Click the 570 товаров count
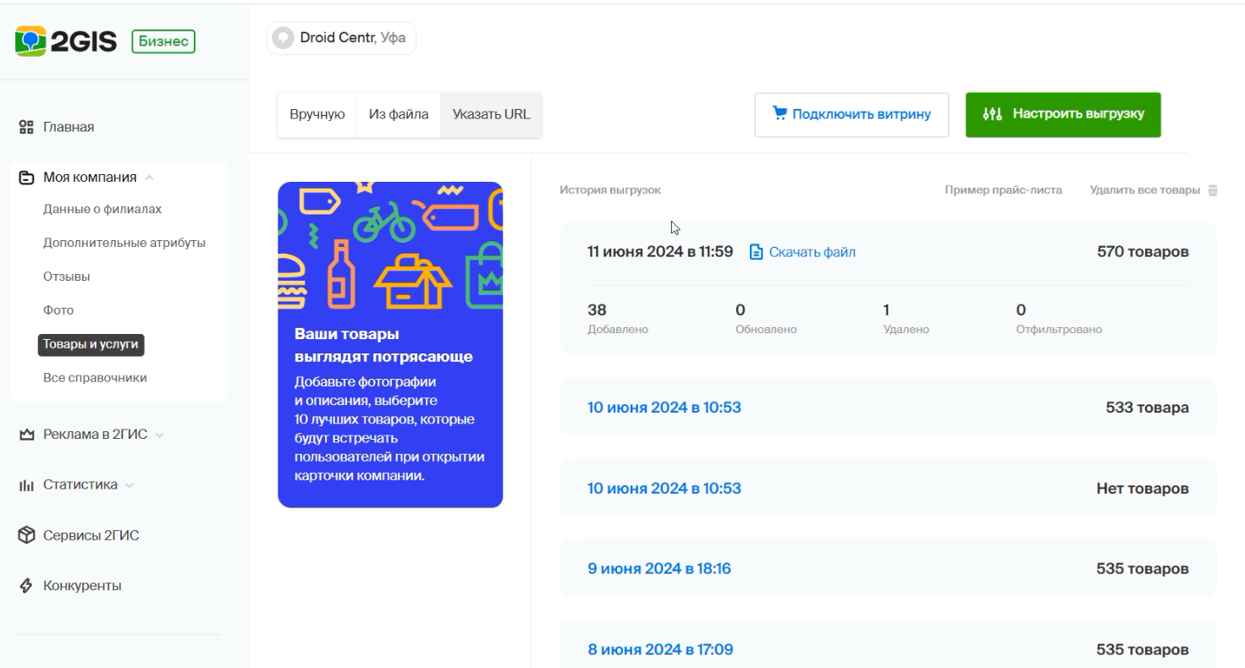 (x=1143, y=252)
